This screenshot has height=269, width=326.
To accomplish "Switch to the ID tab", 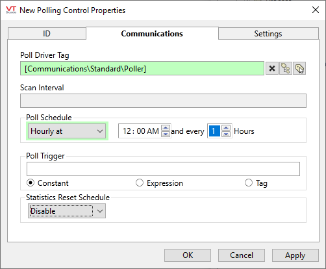I will [47, 34].
